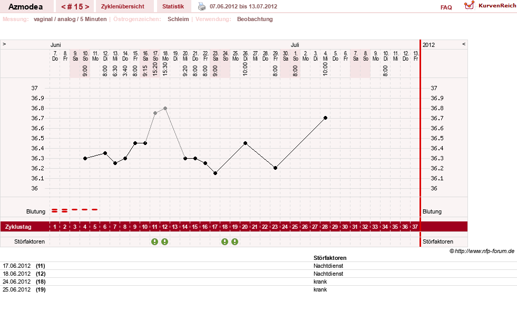Click the light bleeding marker on cycle day 5
The height and width of the screenshot is (310, 517).
95,209
